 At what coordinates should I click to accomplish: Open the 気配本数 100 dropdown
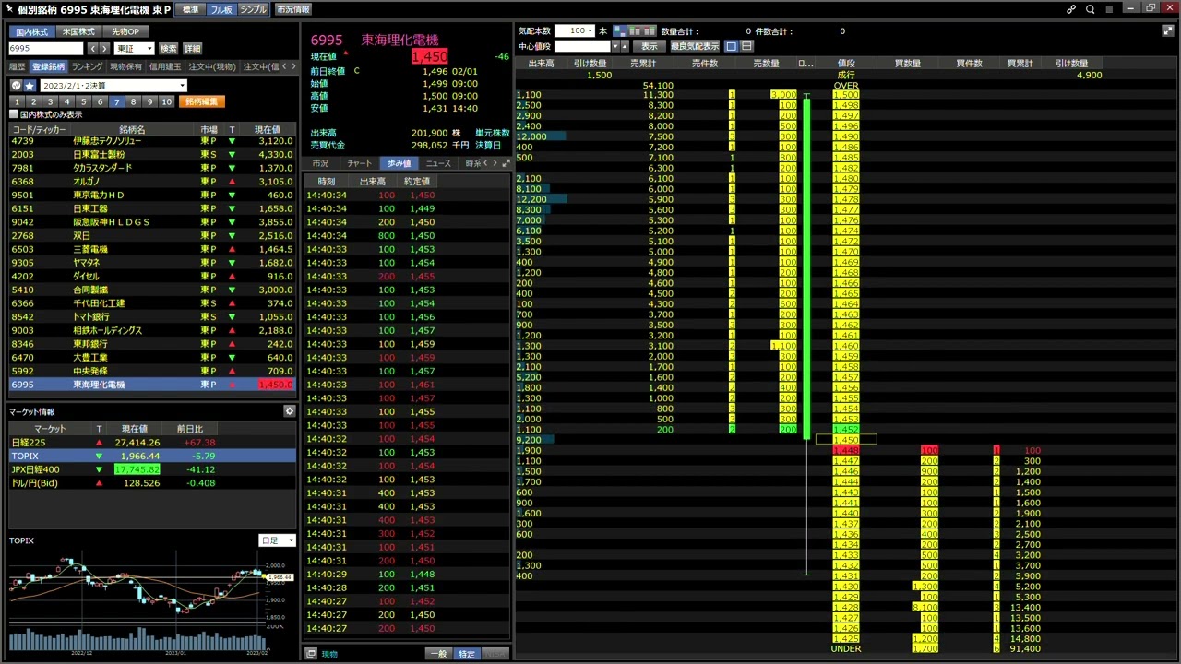coord(575,30)
